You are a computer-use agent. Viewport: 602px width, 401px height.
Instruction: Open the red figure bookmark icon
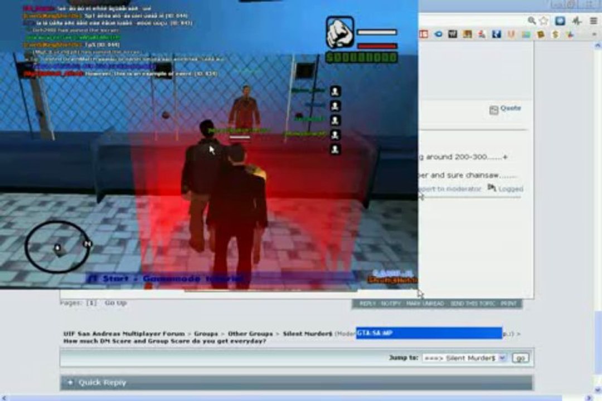pyautogui.click(x=482, y=34)
